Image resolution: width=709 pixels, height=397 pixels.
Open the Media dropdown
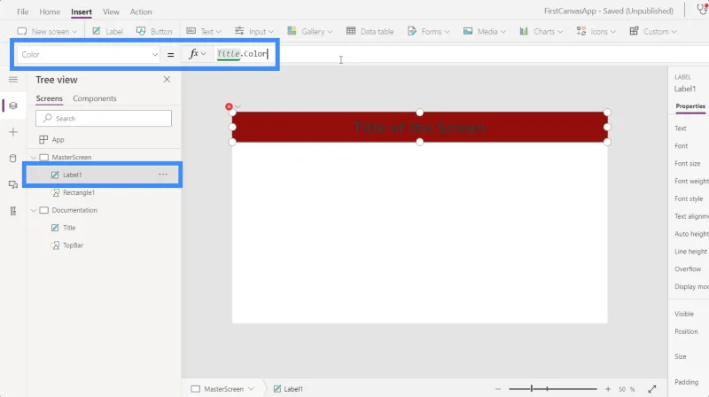[x=484, y=31]
